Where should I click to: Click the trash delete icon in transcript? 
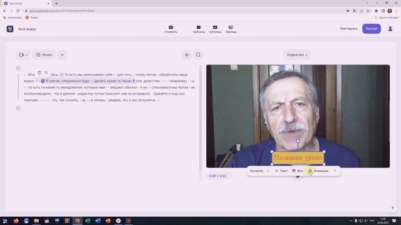[x=39, y=73]
